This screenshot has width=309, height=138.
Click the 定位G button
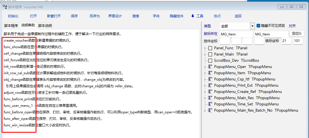click(297, 33)
